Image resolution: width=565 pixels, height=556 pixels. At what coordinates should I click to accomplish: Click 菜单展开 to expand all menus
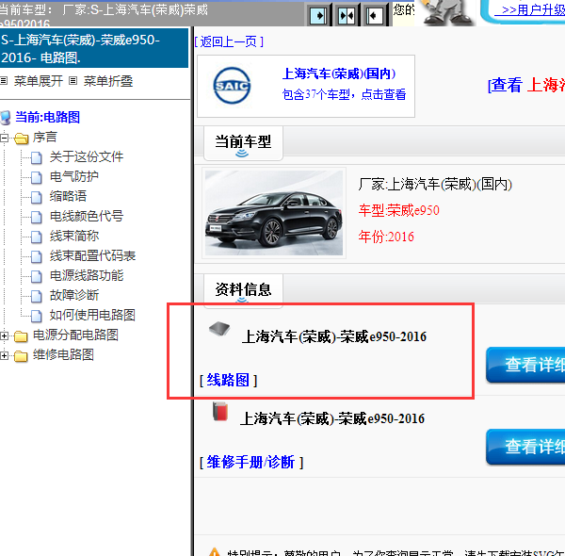click(39, 81)
